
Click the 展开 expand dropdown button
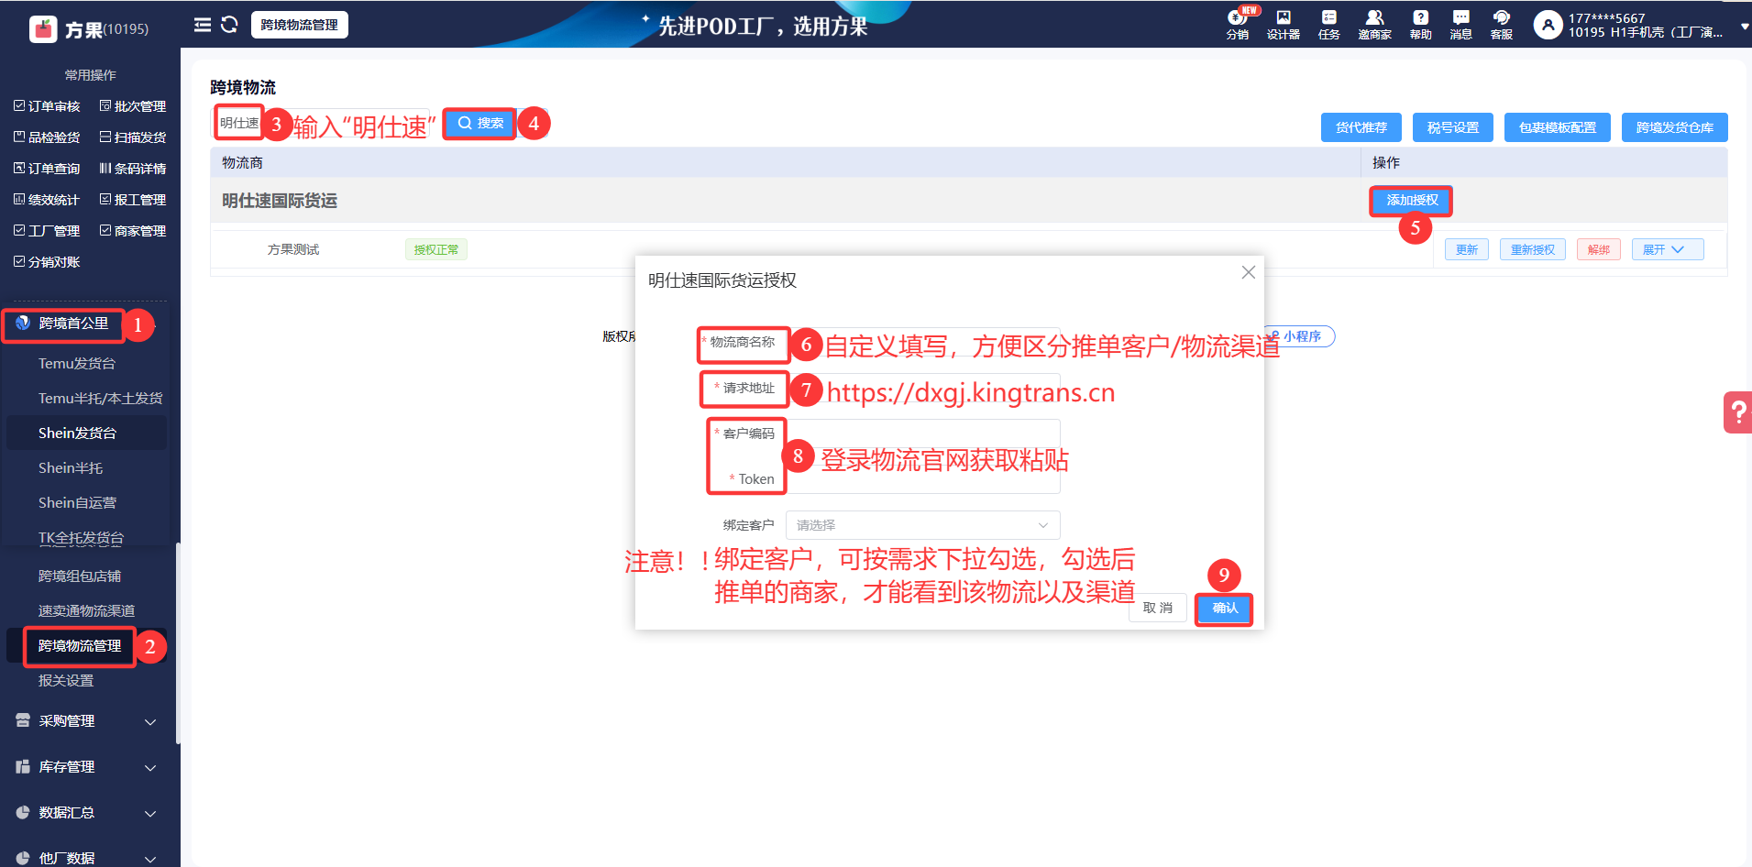1668,249
